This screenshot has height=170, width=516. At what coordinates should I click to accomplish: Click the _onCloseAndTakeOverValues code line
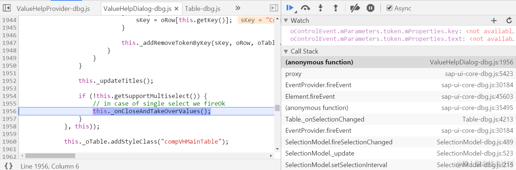coord(152,111)
